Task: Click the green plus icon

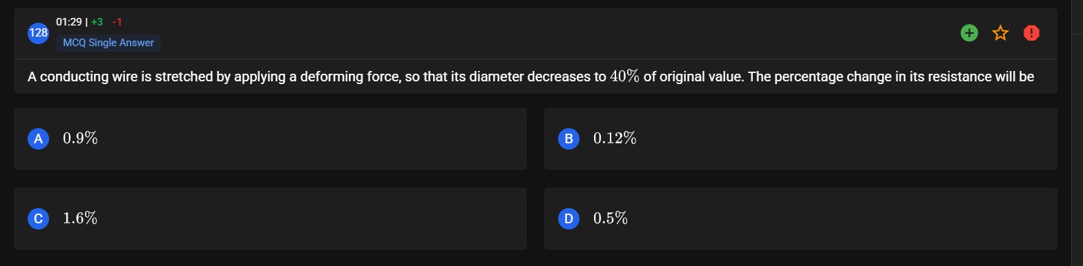Action: point(969,32)
